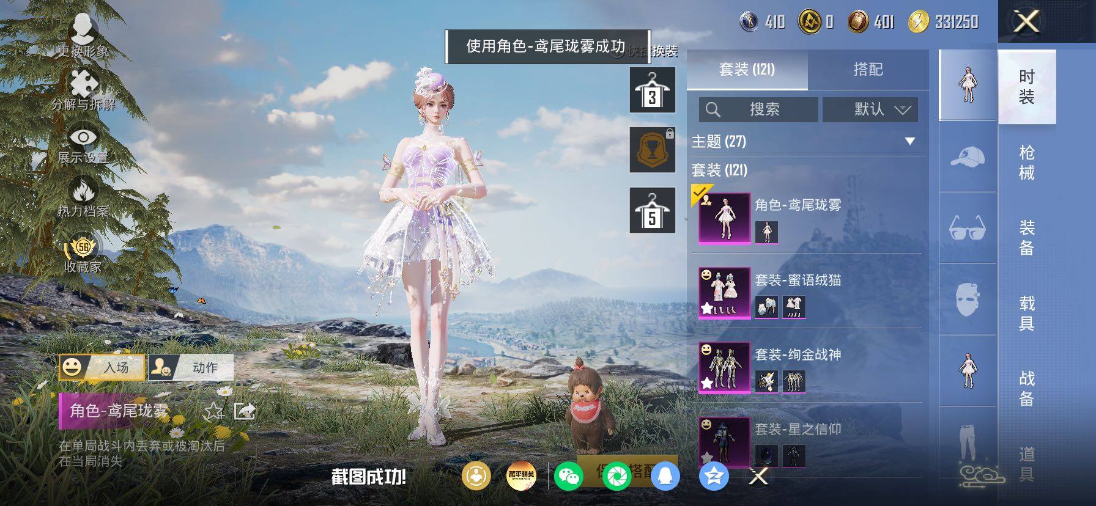Viewport: 1096px width, 506px height.
Task: Click second item piece under 套装-绚金战神
Action: tap(794, 381)
